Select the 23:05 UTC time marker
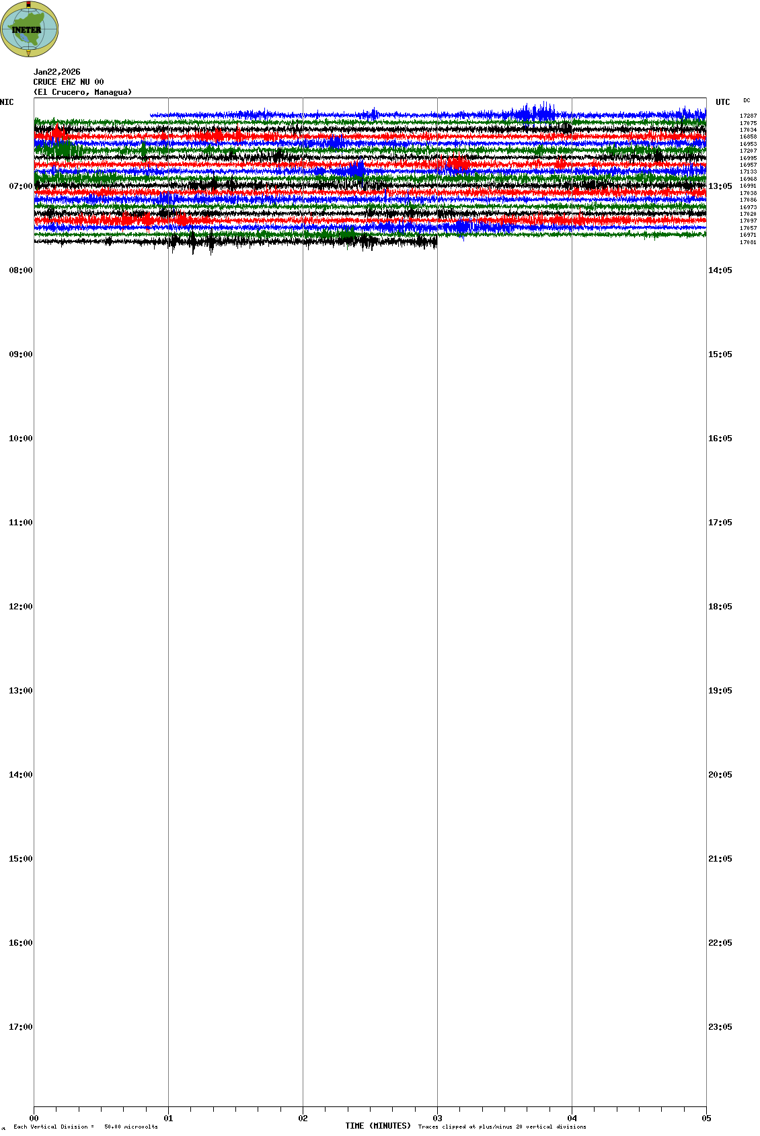The image size is (760, 1136). coord(720,1027)
